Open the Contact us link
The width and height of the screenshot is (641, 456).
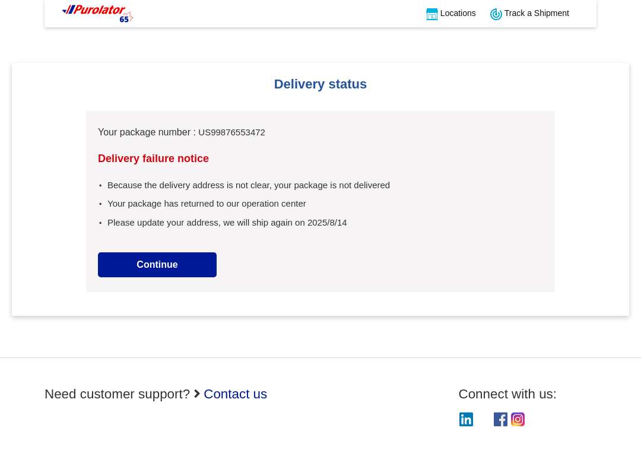pos(235,394)
